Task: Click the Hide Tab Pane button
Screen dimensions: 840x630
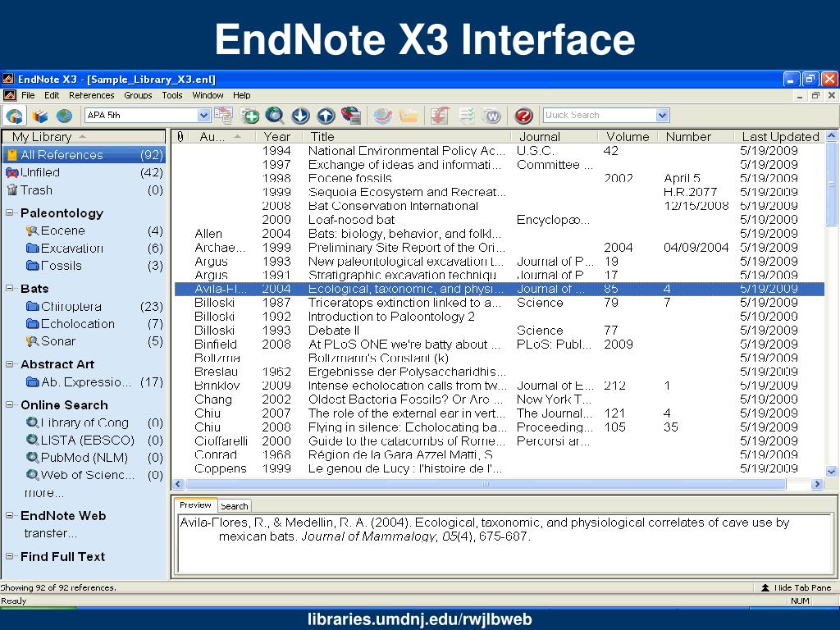Action: click(x=796, y=587)
